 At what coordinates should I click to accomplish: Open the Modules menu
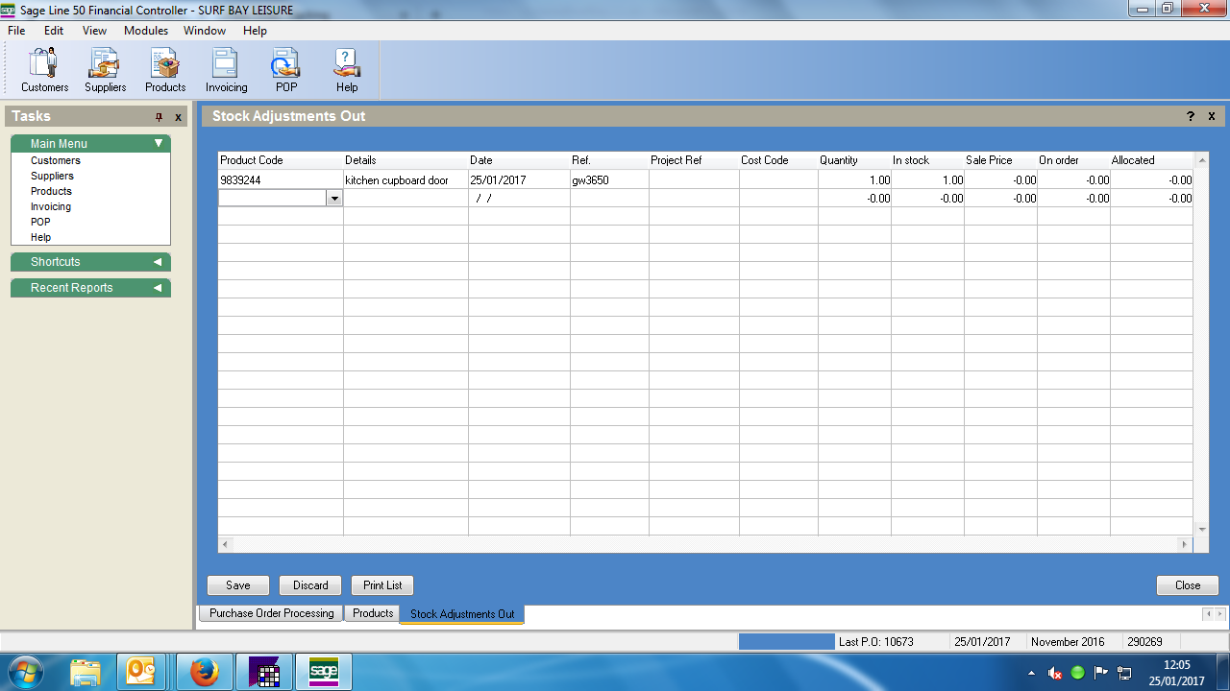tap(146, 31)
